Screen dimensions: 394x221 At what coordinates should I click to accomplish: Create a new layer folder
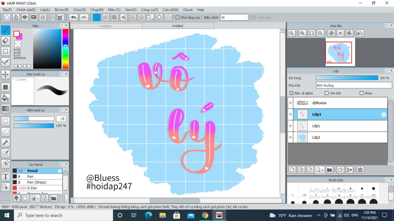[329, 170]
